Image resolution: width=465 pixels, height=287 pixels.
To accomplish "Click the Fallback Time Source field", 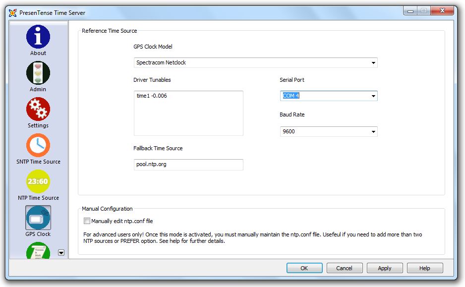I will point(188,165).
